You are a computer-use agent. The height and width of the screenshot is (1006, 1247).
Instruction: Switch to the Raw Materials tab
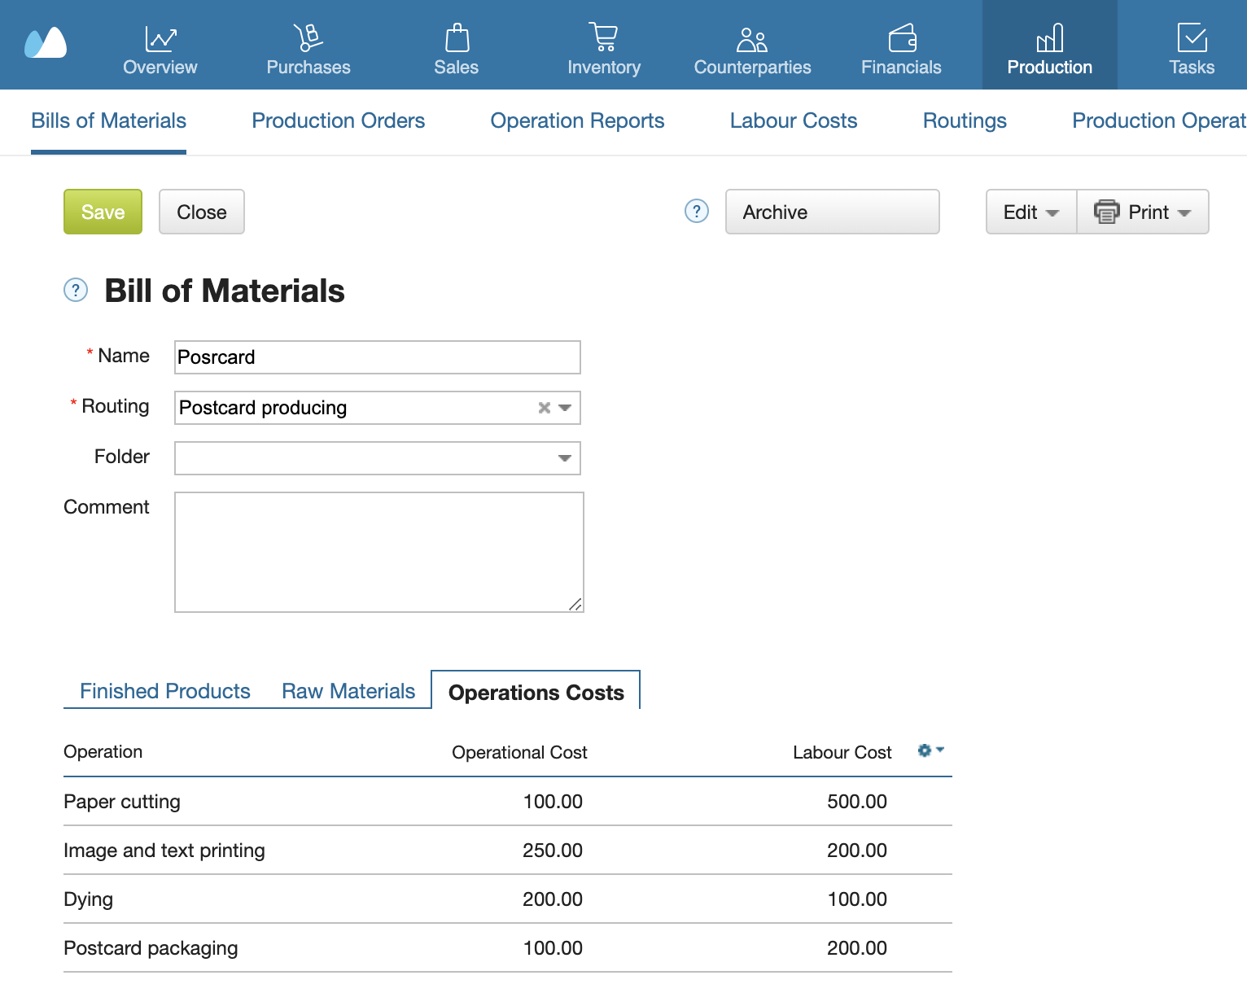348,690
